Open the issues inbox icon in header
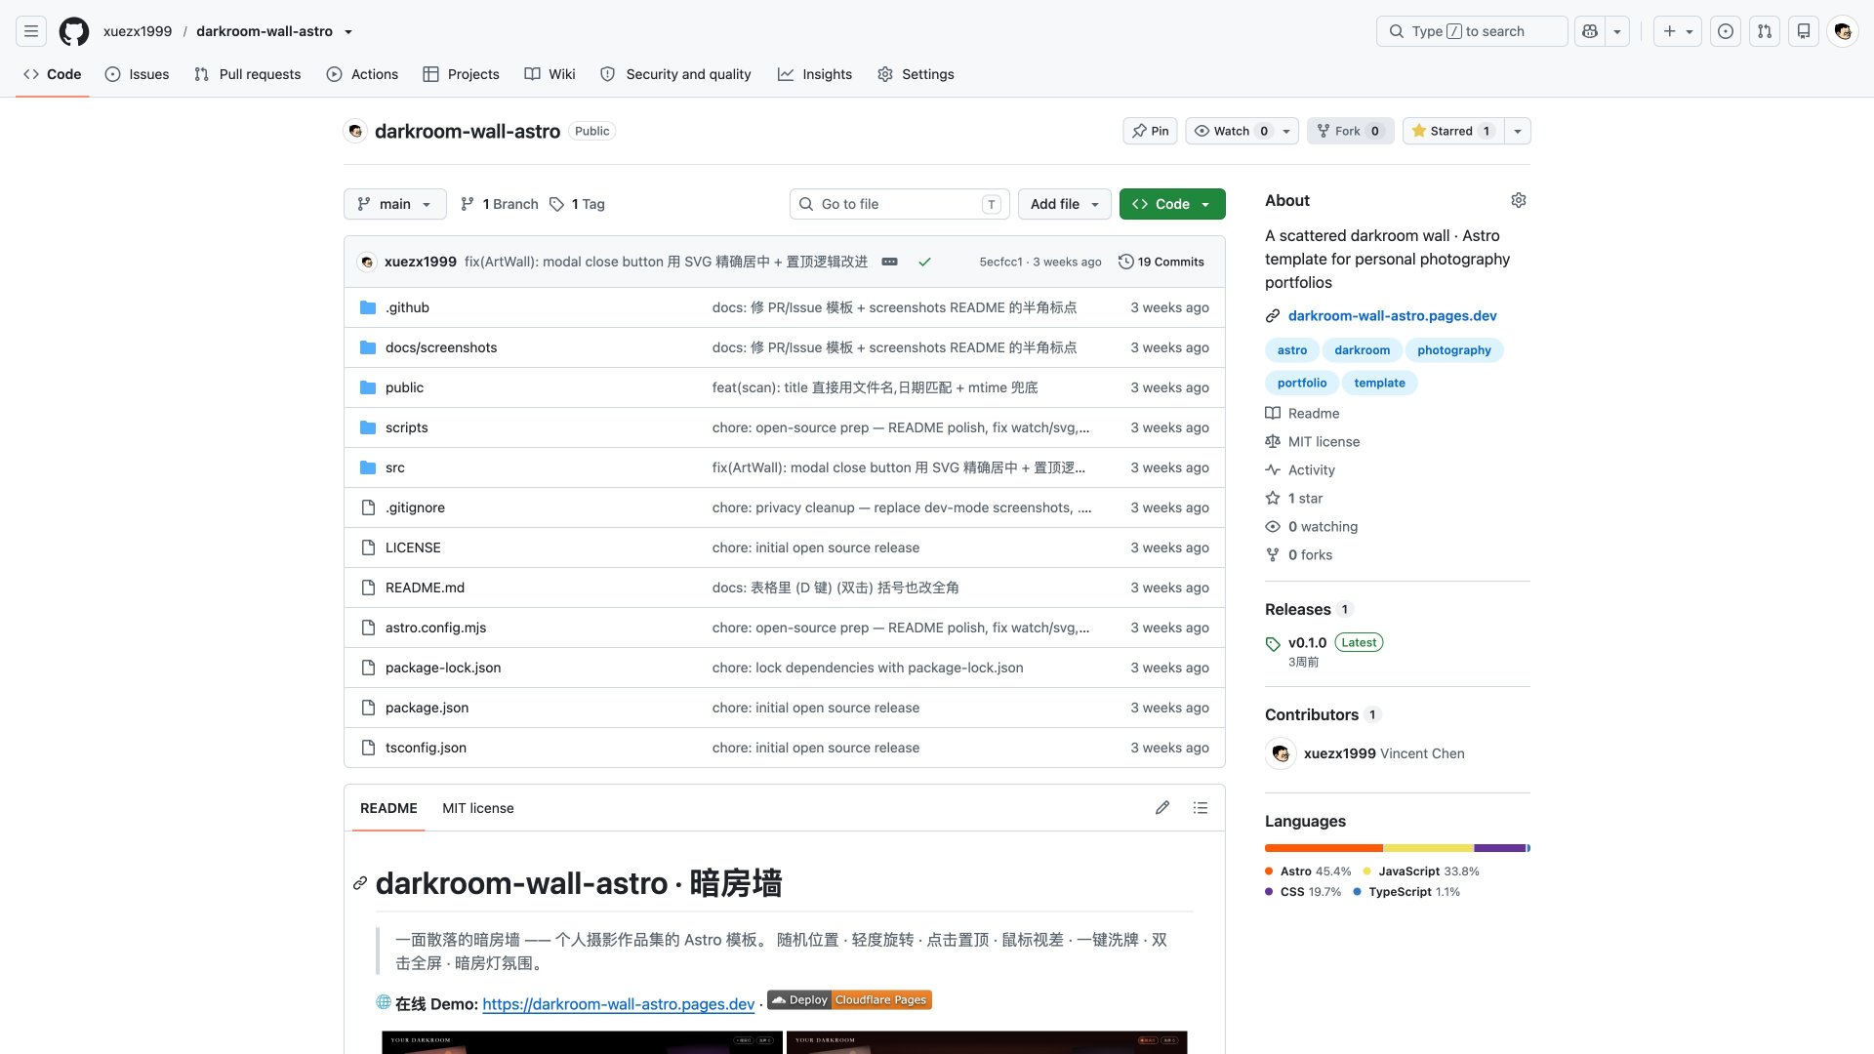The image size is (1874, 1054). click(1726, 31)
